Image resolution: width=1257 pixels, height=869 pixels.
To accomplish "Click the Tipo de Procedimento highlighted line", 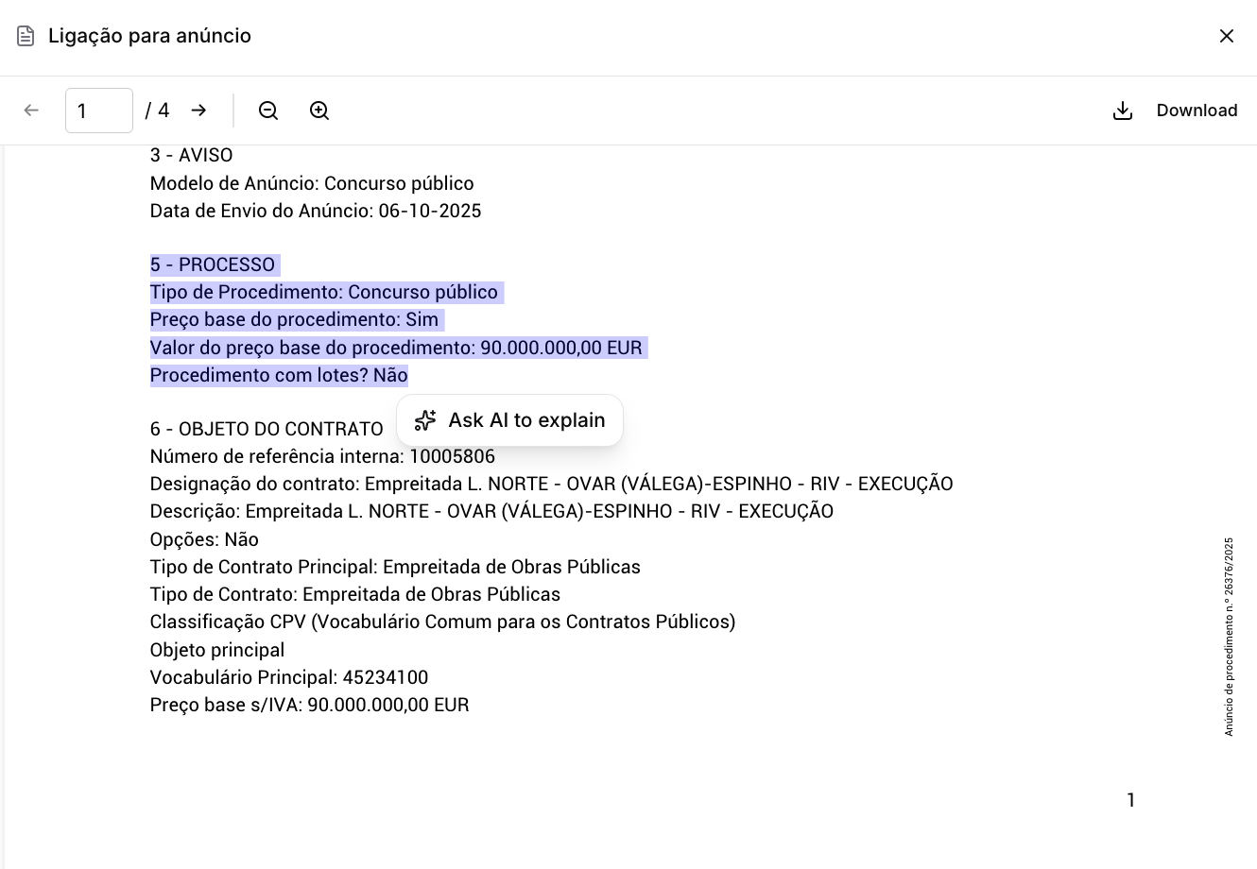I will (324, 292).
